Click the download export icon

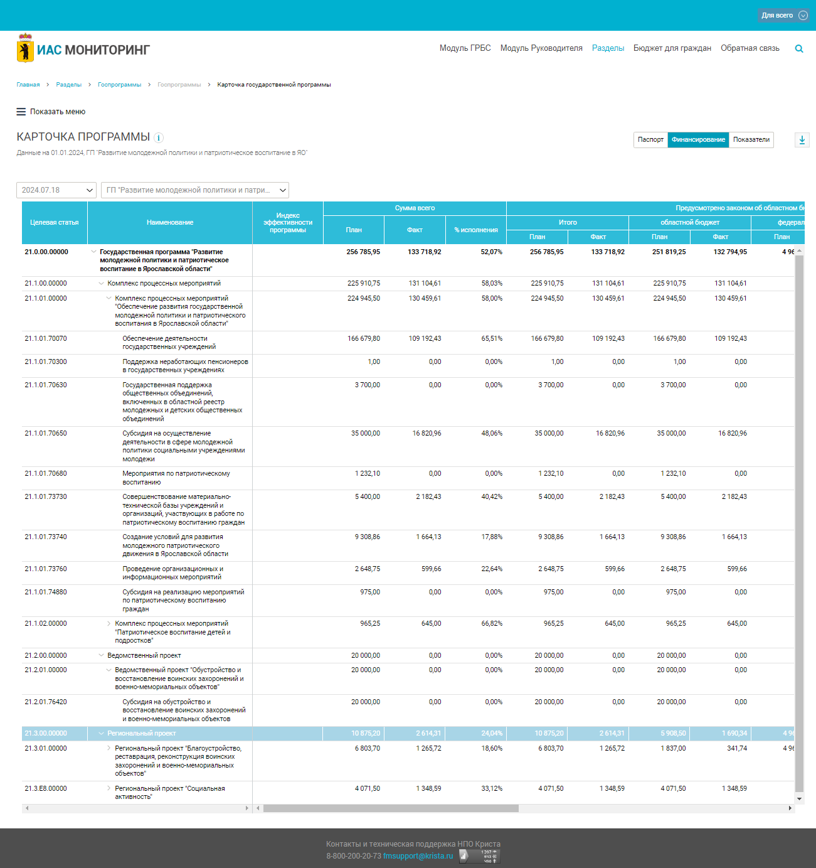(802, 140)
